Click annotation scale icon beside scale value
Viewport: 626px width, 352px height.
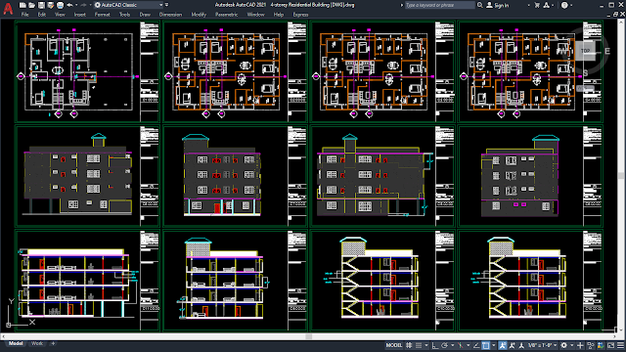(521, 345)
